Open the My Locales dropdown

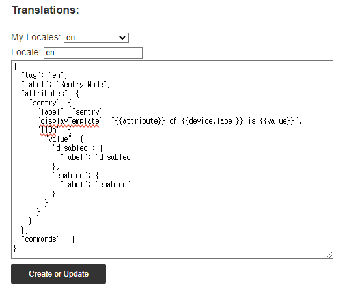[x=96, y=38]
